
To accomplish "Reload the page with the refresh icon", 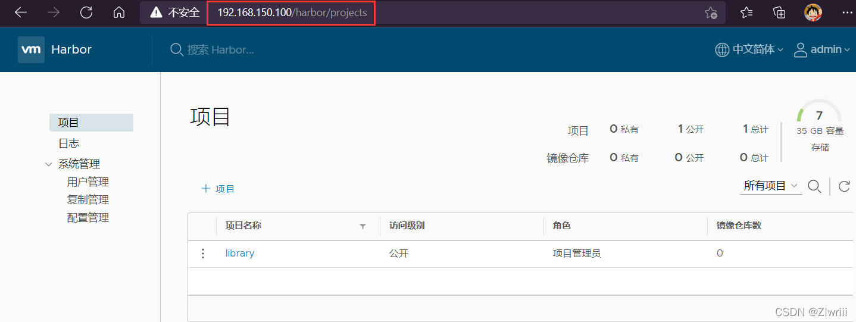I will point(86,12).
